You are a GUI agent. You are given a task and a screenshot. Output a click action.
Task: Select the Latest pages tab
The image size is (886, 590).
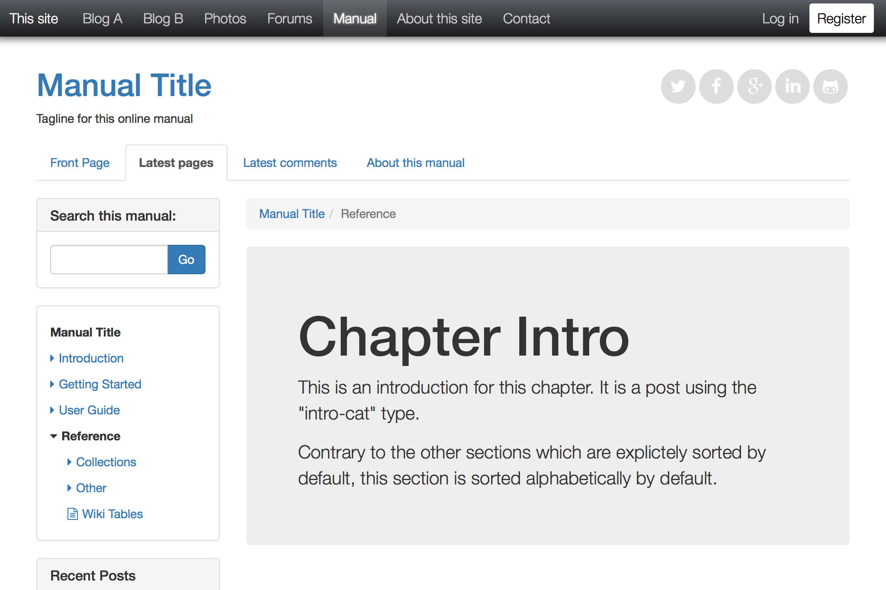[x=176, y=163]
